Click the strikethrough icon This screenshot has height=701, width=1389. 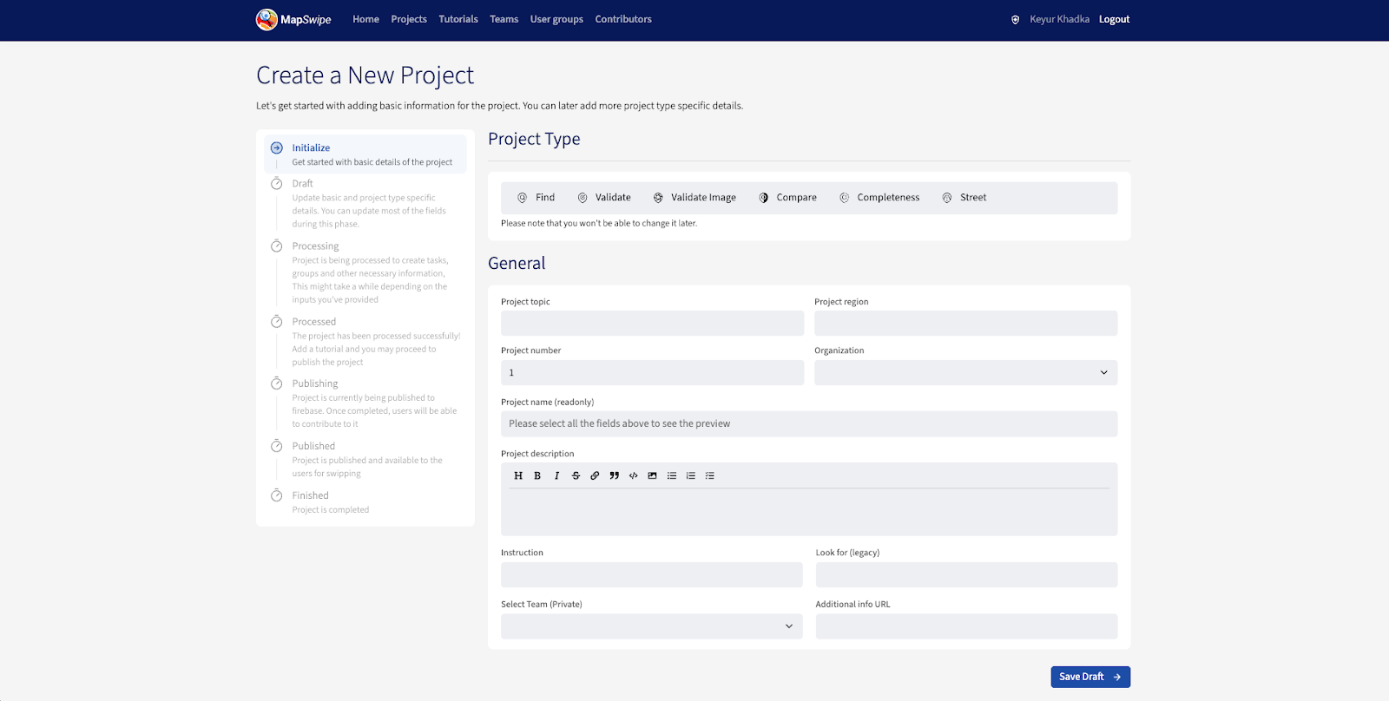[x=576, y=475]
